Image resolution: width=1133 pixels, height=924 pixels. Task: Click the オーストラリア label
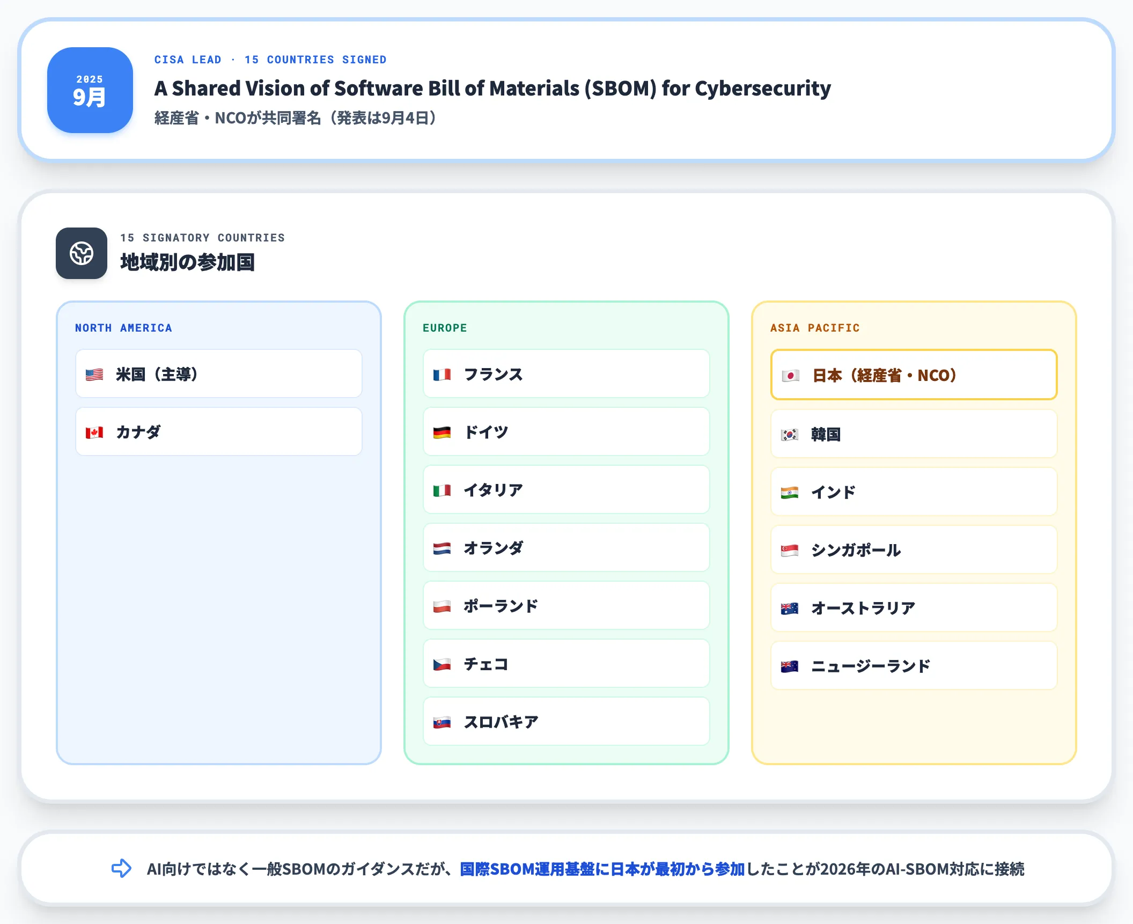[x=864, y=608]
